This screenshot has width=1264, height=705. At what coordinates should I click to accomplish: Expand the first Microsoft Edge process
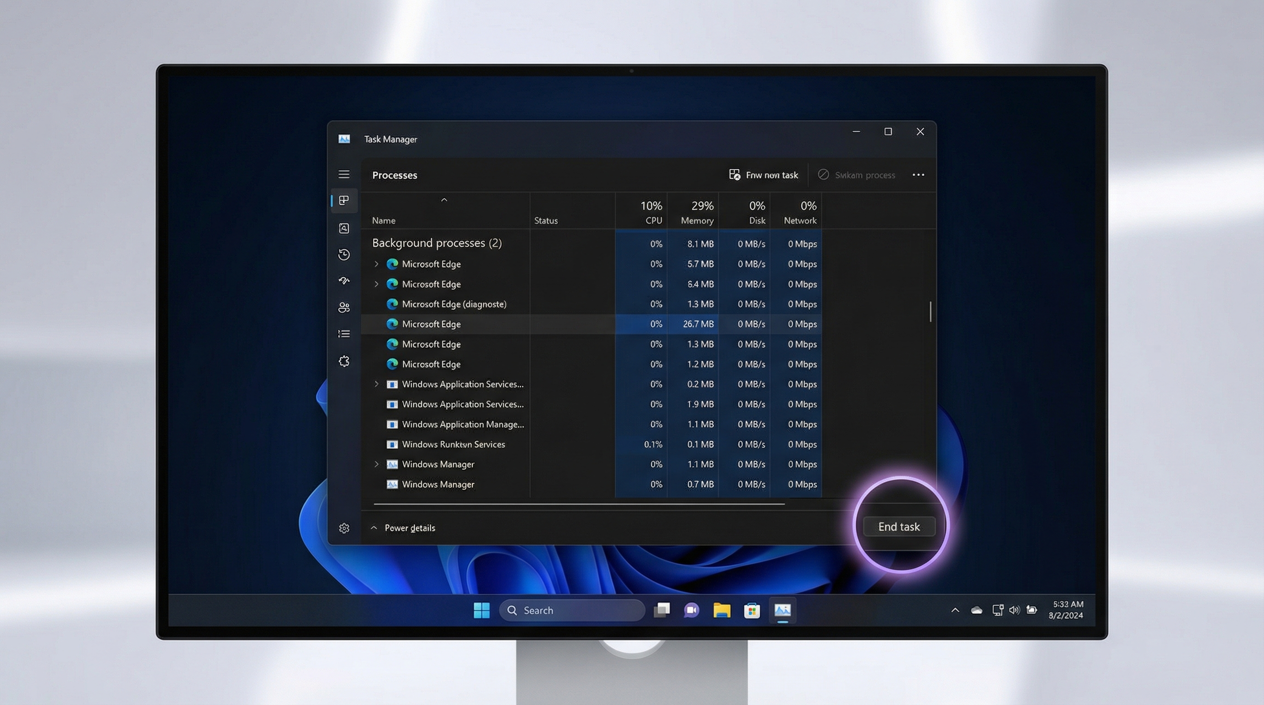[376, 264]
